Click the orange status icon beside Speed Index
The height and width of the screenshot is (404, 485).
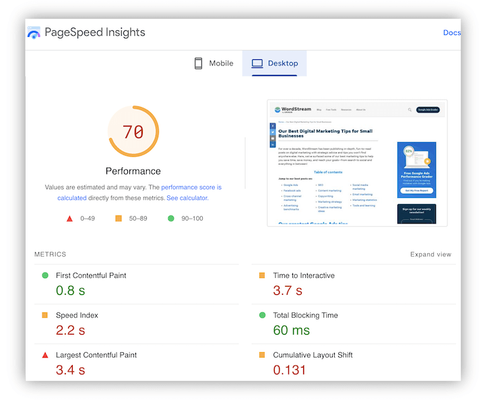45,315
